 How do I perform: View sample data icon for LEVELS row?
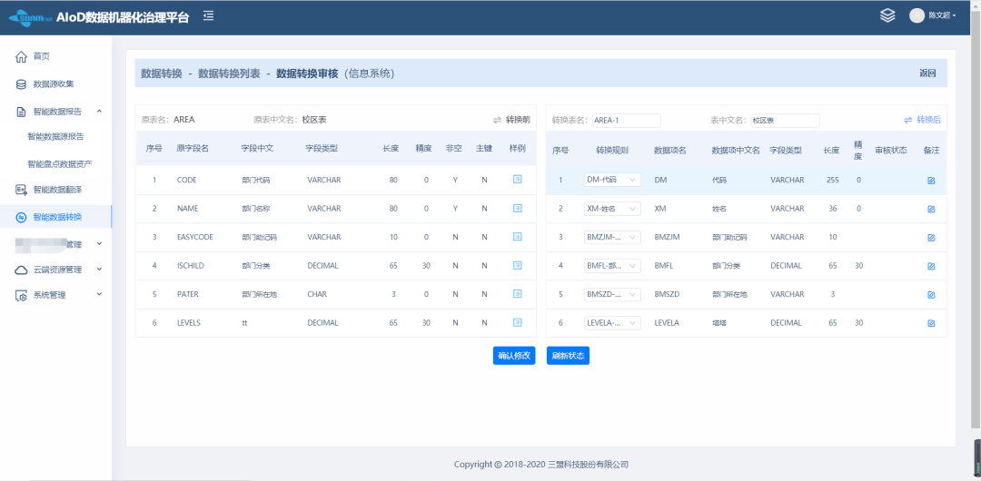coord(518,323)
